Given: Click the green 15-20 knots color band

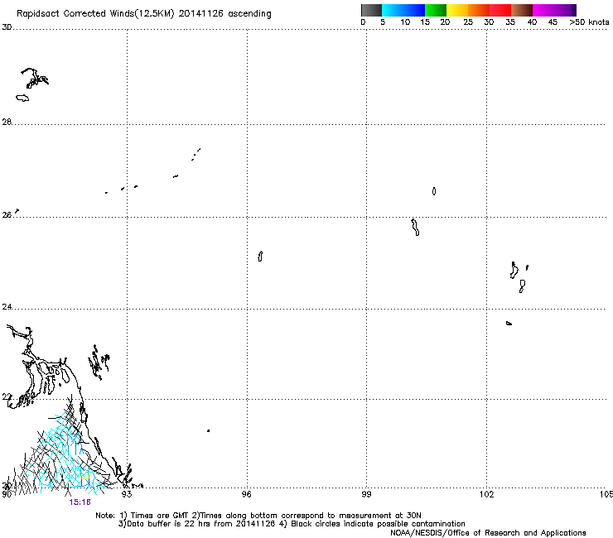Looking at the screenshot, I should (x=436, y=10).
